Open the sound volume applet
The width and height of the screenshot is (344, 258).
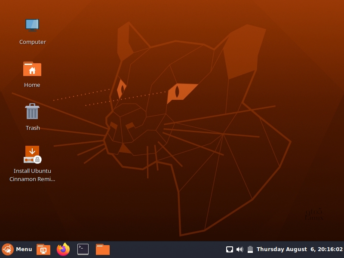[240, 249]
